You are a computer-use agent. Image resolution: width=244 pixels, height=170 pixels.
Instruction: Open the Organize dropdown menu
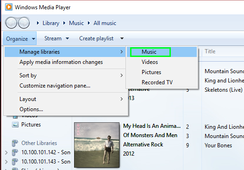(x=20, y=38)
